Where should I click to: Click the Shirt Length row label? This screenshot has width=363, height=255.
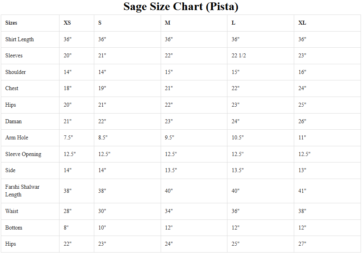(19, 40)
